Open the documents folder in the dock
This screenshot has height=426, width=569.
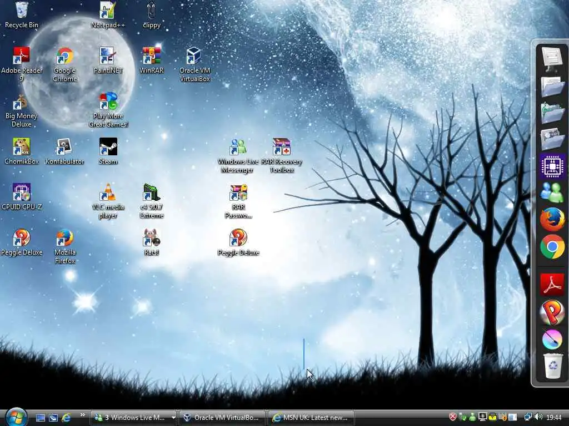tap(552, 86)
